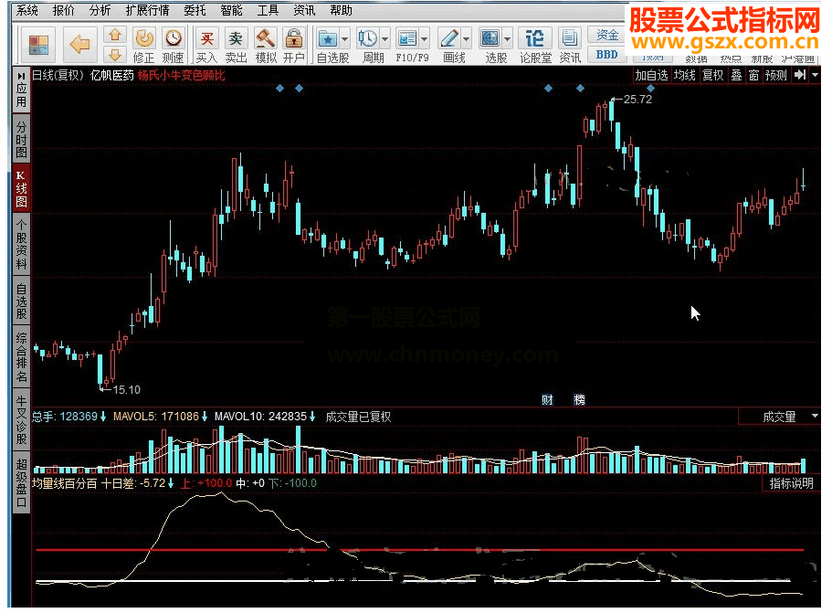Open the 委托 menu
The width and height of the screenshot is (832, 613).
click(195, 10)
